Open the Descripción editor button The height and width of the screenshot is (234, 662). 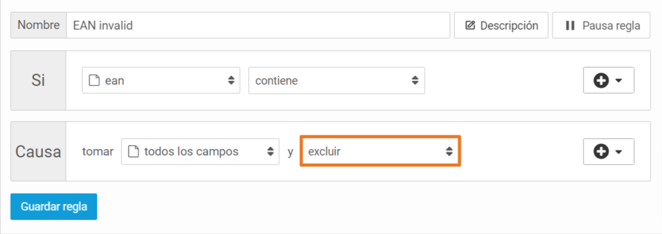point(501,25)
